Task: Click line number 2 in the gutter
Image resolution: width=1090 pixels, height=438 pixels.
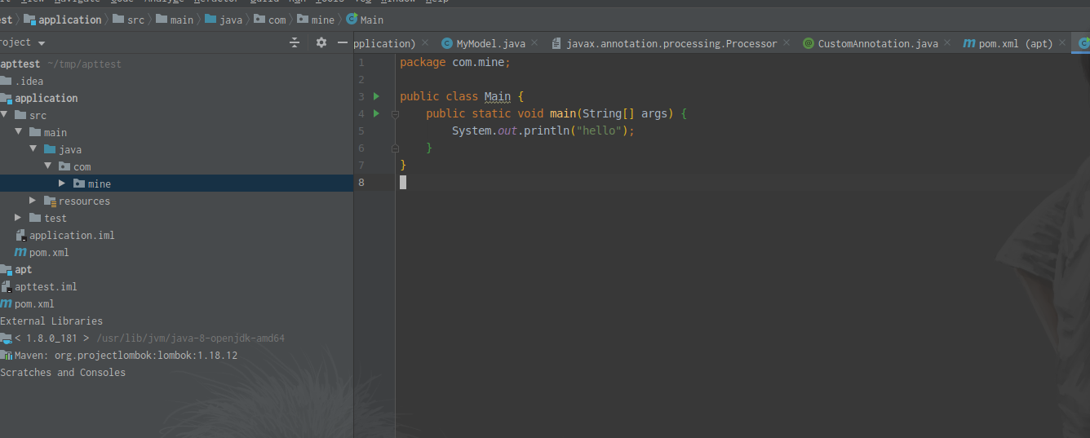Action: (361, 79)
